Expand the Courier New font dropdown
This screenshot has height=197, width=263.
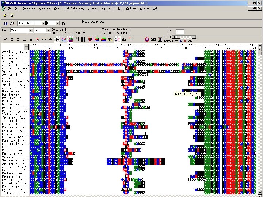point(43,23)
